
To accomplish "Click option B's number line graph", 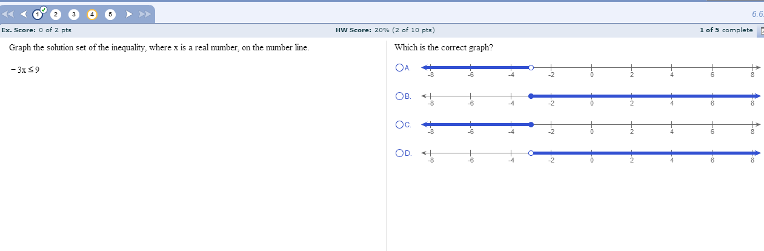I will 591,99.
